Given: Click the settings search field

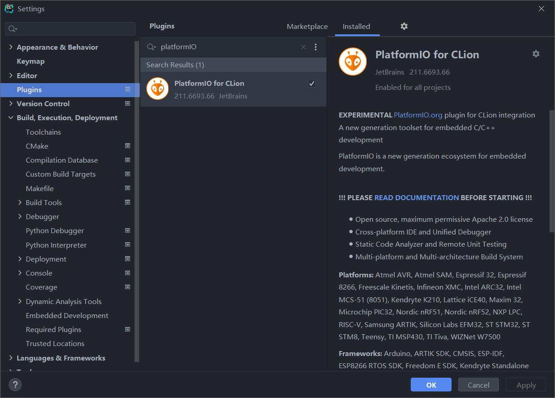Looking at the screenshot, I should pos(70,29).
